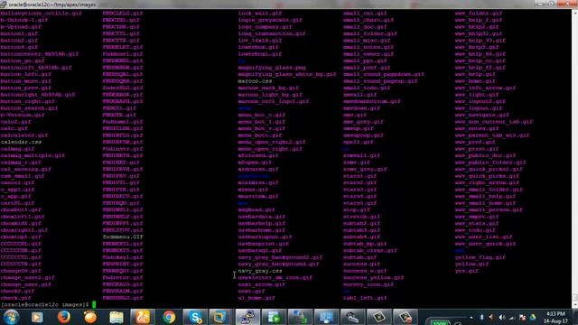Click the shell prompt line at bottom
This screenshot has width=578, height=325.
(x=48, y=305)
